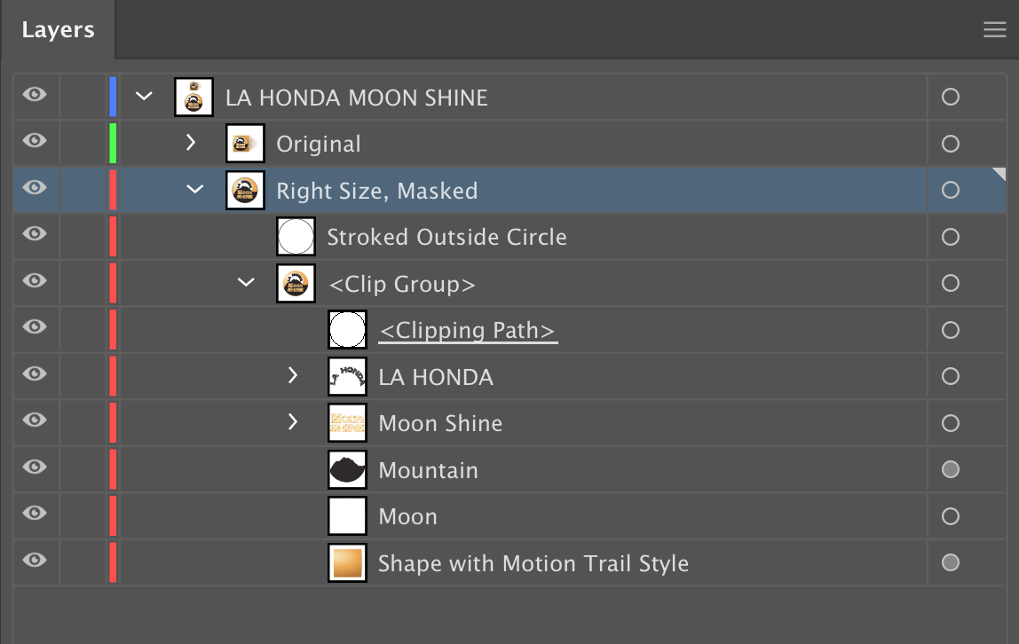Click target circle for Right Size, Masked
1019x644 pixels.
(x=950, y=190)
